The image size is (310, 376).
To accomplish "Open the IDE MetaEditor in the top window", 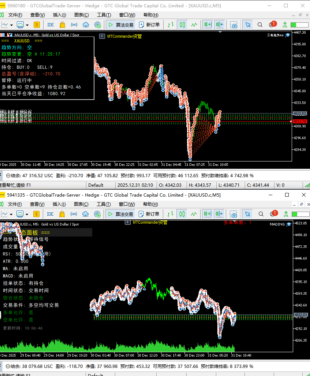I will click(51, 25).
